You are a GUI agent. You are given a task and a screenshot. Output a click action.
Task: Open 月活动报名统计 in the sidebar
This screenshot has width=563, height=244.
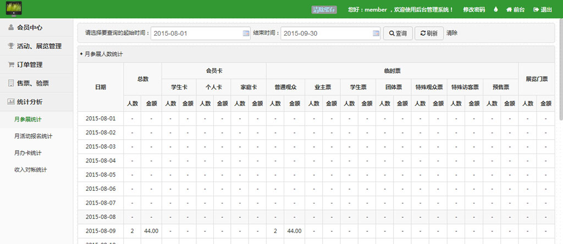coord(33,136)
